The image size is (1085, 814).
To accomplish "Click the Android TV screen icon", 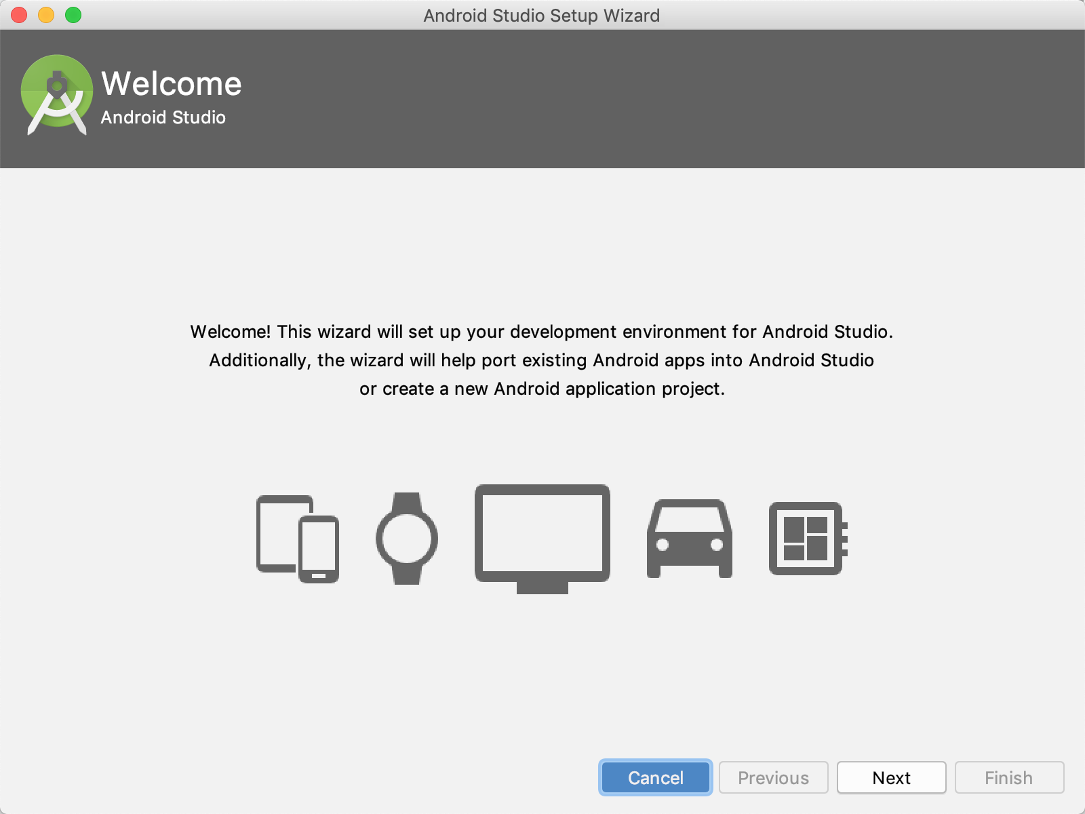I will [x=542, y=539].
